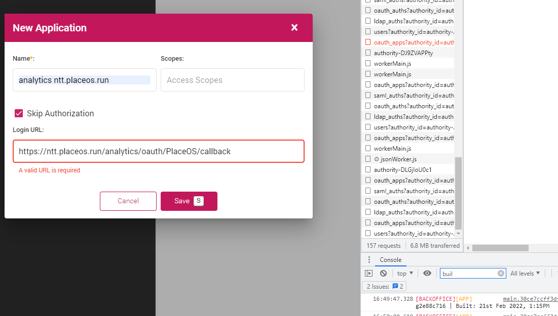The height and width of the screenshot is (316, 558).
Task: Switch to the Console tab
Action: coord(390,260)
